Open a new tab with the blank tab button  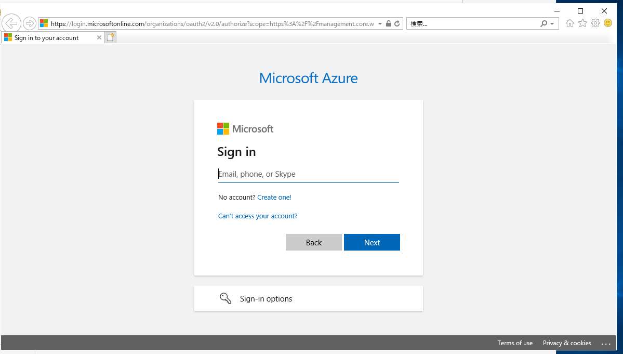click(111, 38)
